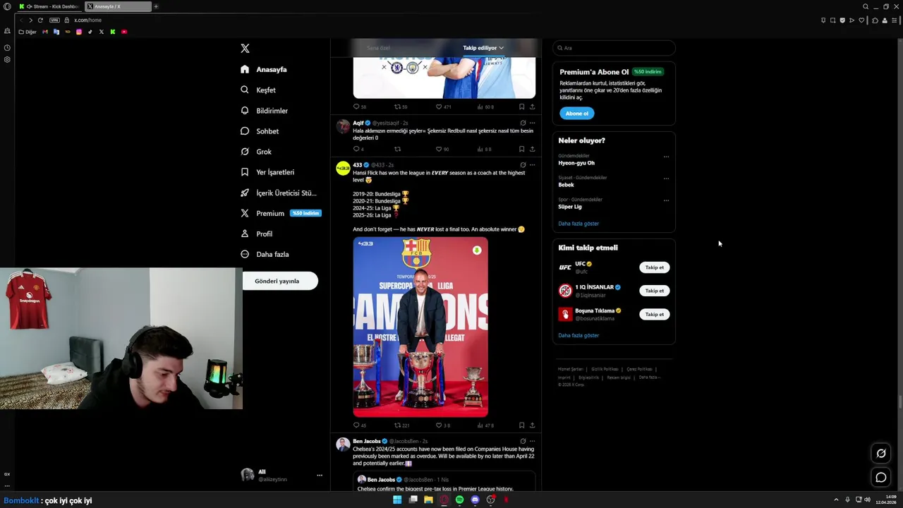903x508 pixels.
Task: Open Bildirimler notifications
Action: click(x=264, y=111)
